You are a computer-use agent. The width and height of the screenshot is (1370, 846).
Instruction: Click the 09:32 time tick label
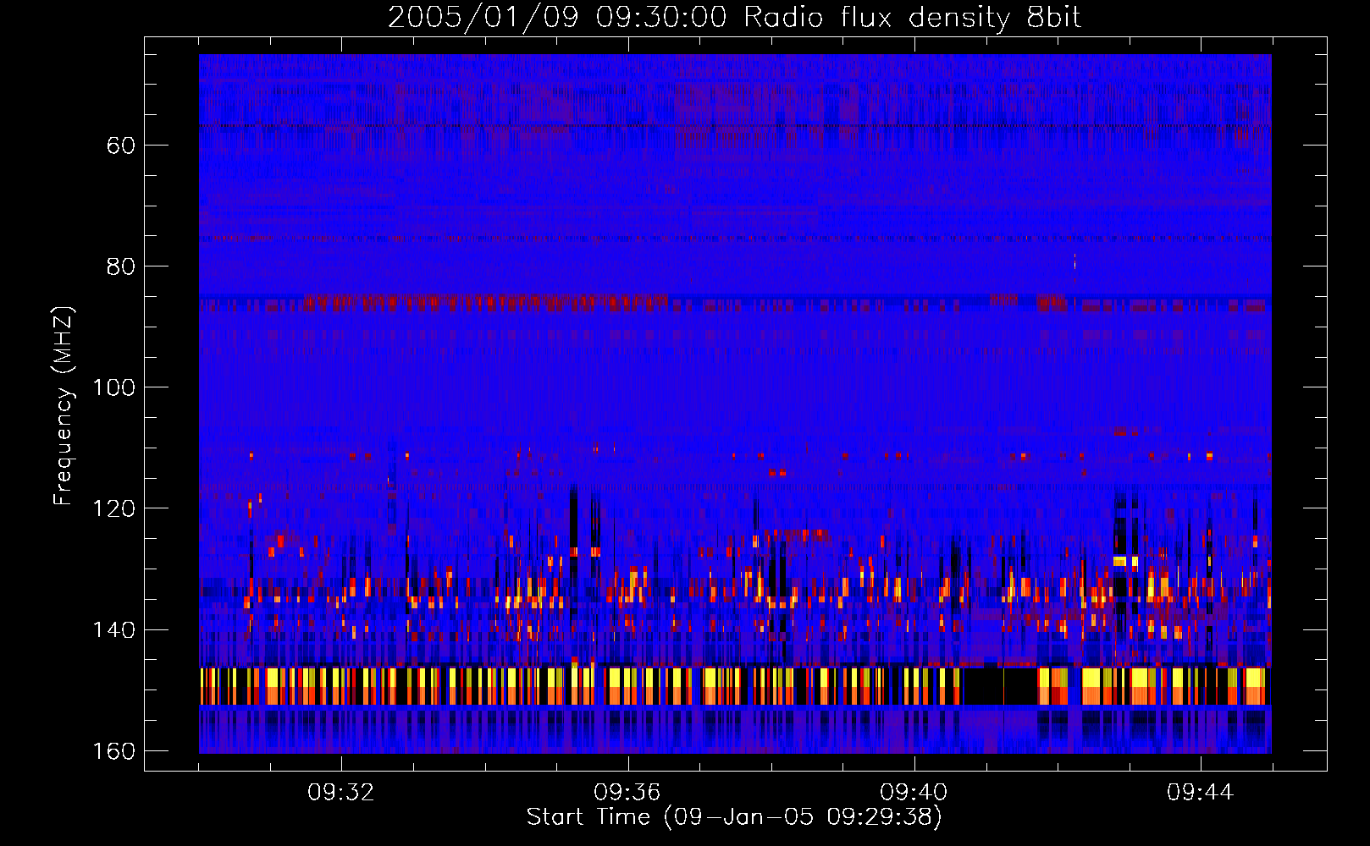(x=341, y=793)
